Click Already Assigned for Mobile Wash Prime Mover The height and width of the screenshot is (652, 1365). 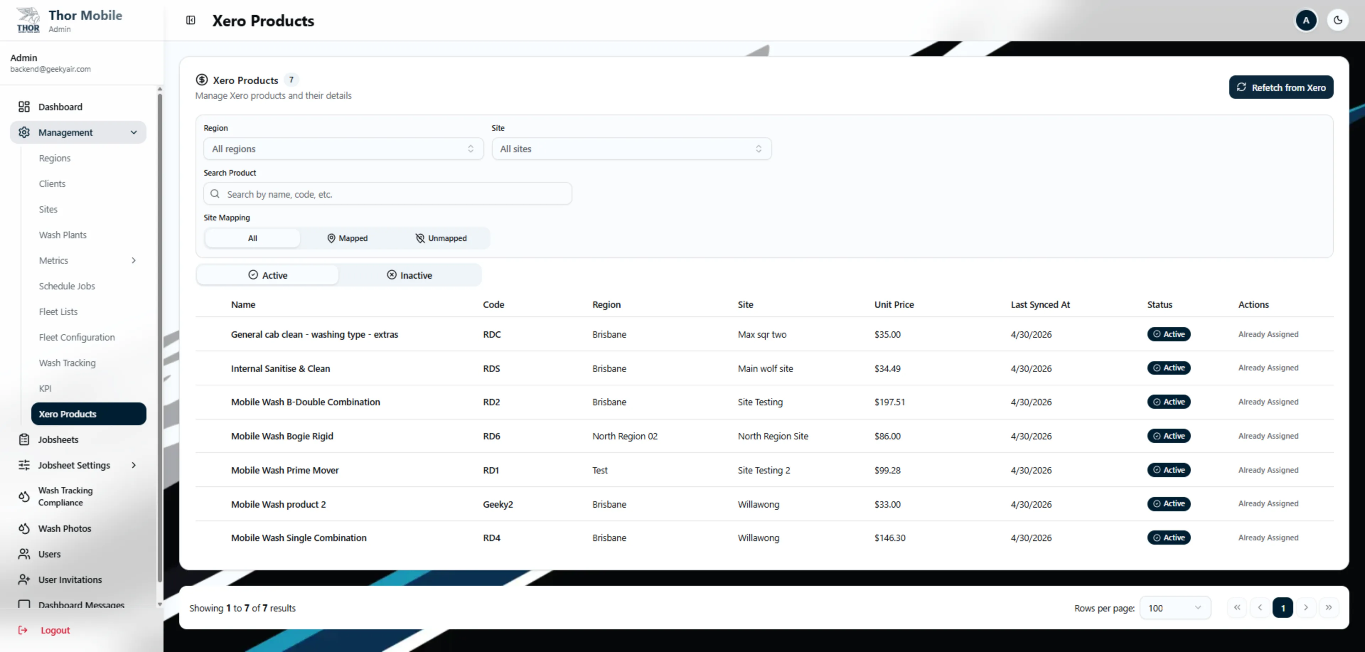[x=1268, y=470]
